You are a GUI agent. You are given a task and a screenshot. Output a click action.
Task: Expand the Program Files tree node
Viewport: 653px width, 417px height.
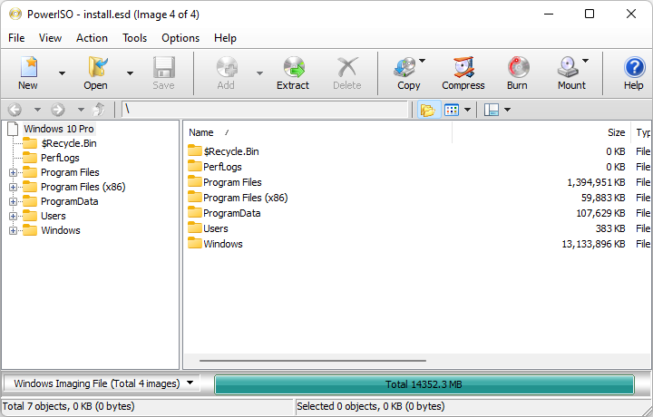[13, 172]
